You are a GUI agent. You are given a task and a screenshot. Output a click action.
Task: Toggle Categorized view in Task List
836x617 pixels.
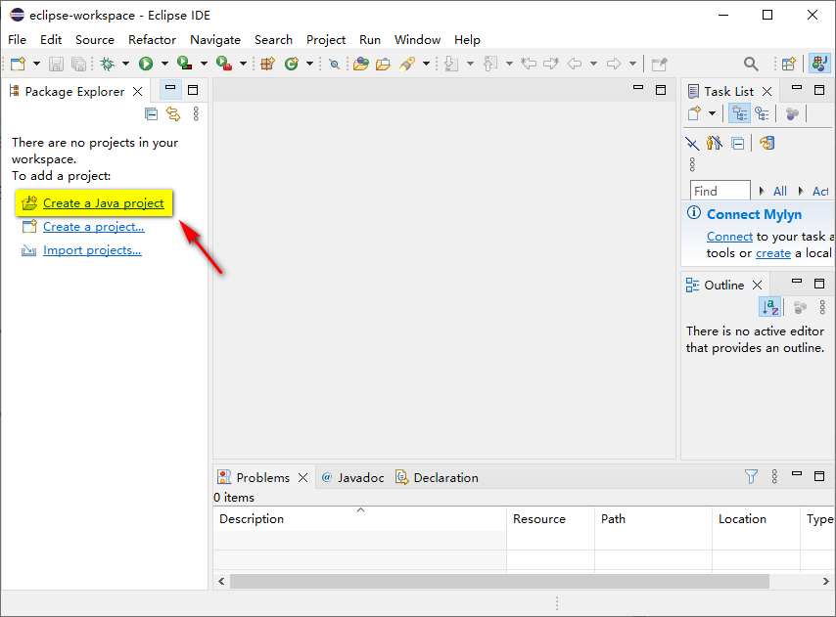click(739, 113)
